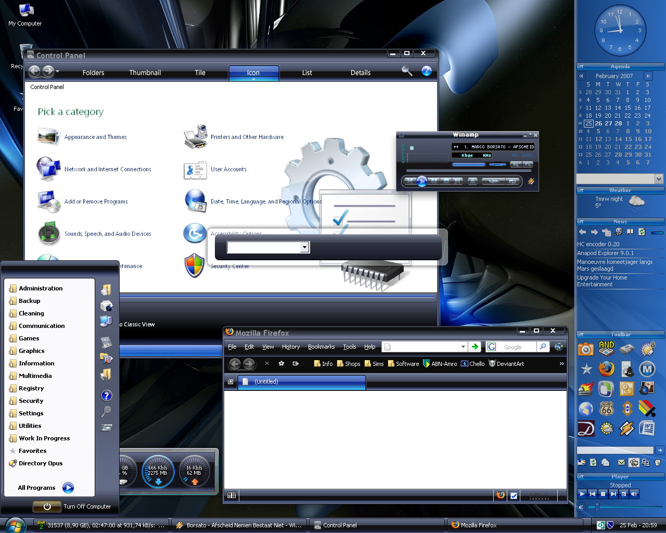Toggle the Toolbar panel off switch
This screenshot has height=533, width=666.
(x=581, y=335)
